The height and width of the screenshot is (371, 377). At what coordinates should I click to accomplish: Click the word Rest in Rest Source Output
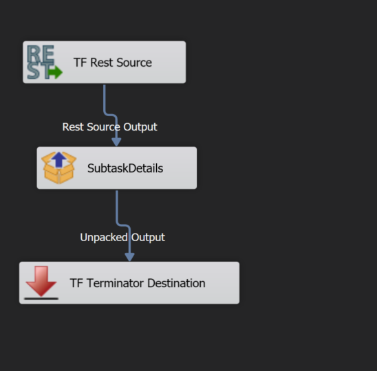[x=73, y=127]
